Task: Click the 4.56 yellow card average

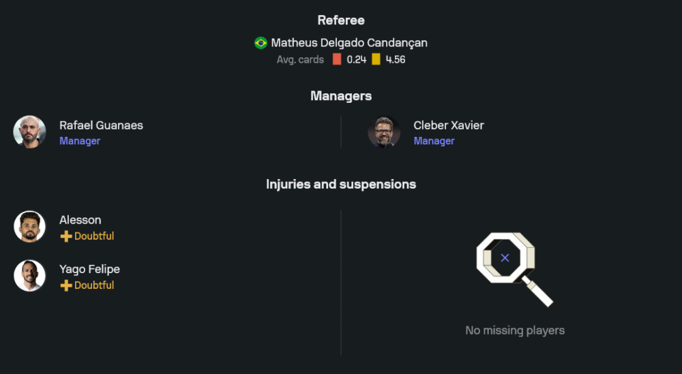Action: [396, 59]
